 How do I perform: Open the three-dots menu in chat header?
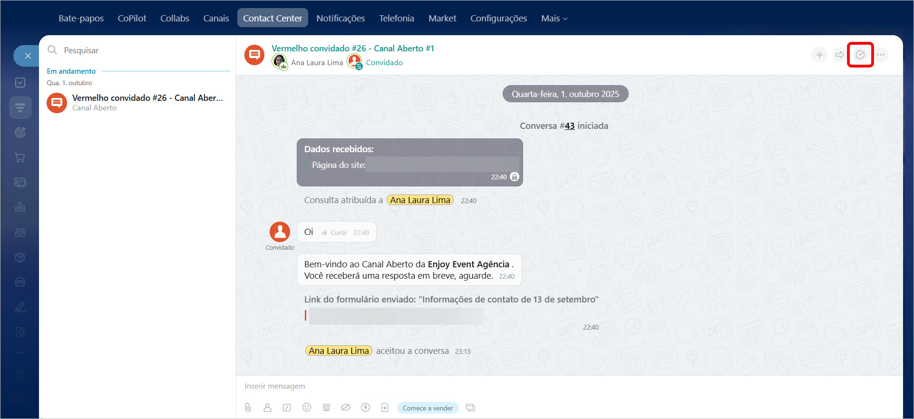pyautogui.click(x=881, y=55)
